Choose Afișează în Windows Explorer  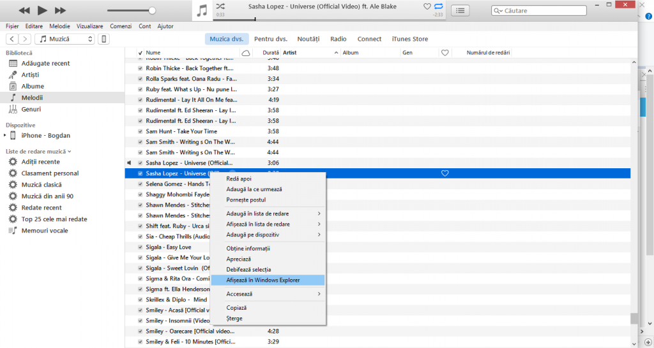point(268,280)
